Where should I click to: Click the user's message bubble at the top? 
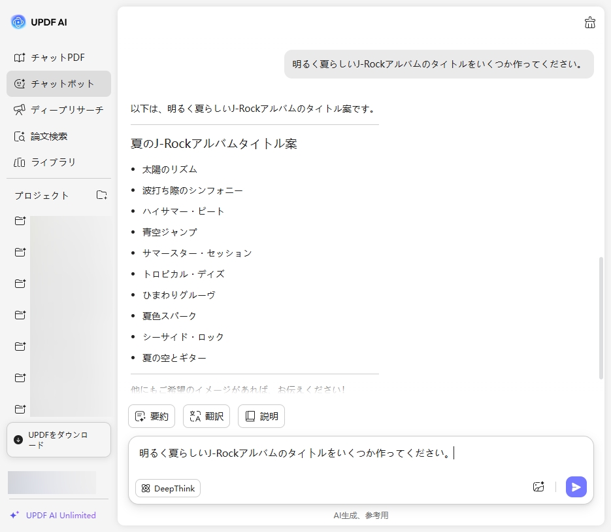tap(438, 64)
